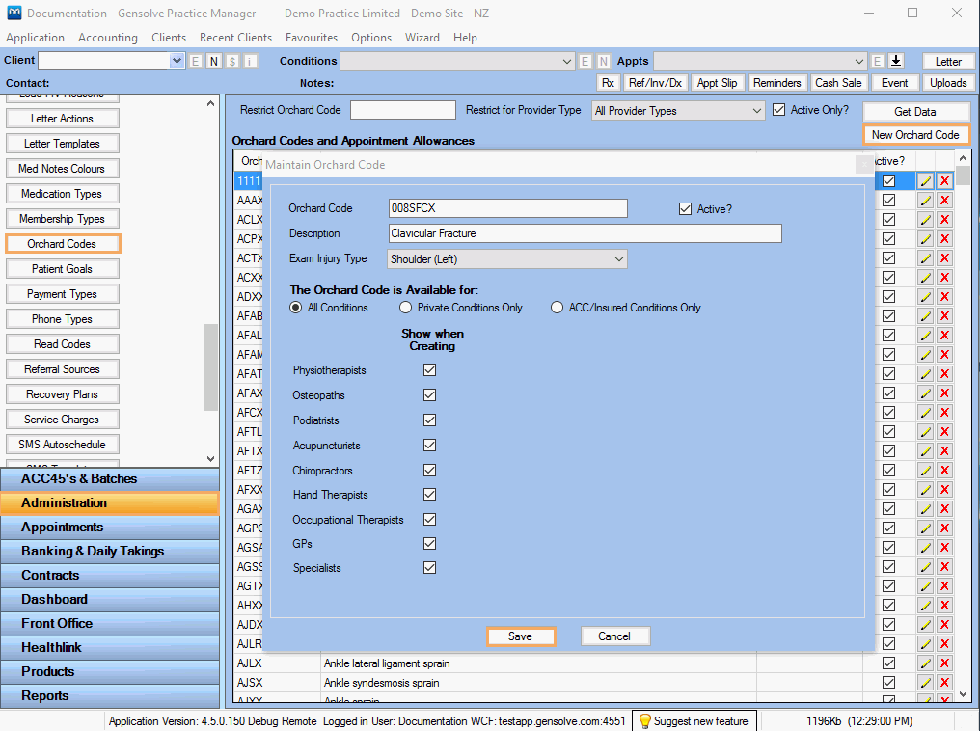The image size is (980, 731).
Task: Click the edit pencil in the AJLX row
Action: 925,663
